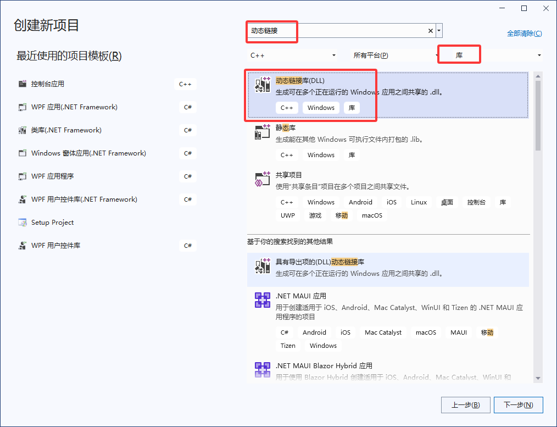Click the Android tag under 共享项目
The image size is (557, 427).
point(360,202)
